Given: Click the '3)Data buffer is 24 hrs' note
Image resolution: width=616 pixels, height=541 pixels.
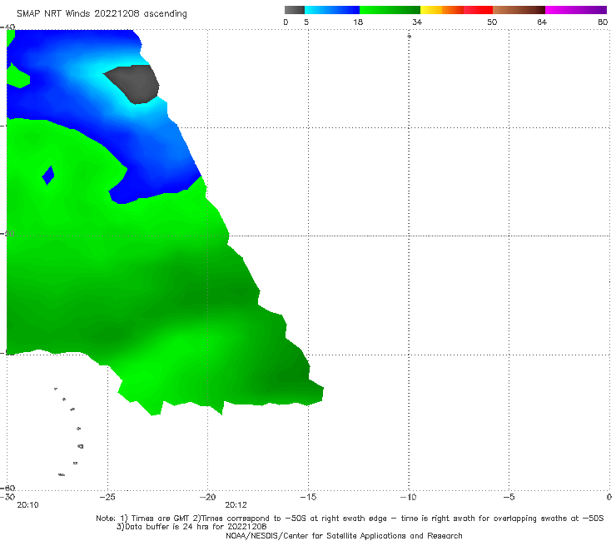Looking at the screenshot, I should (191, 527).
